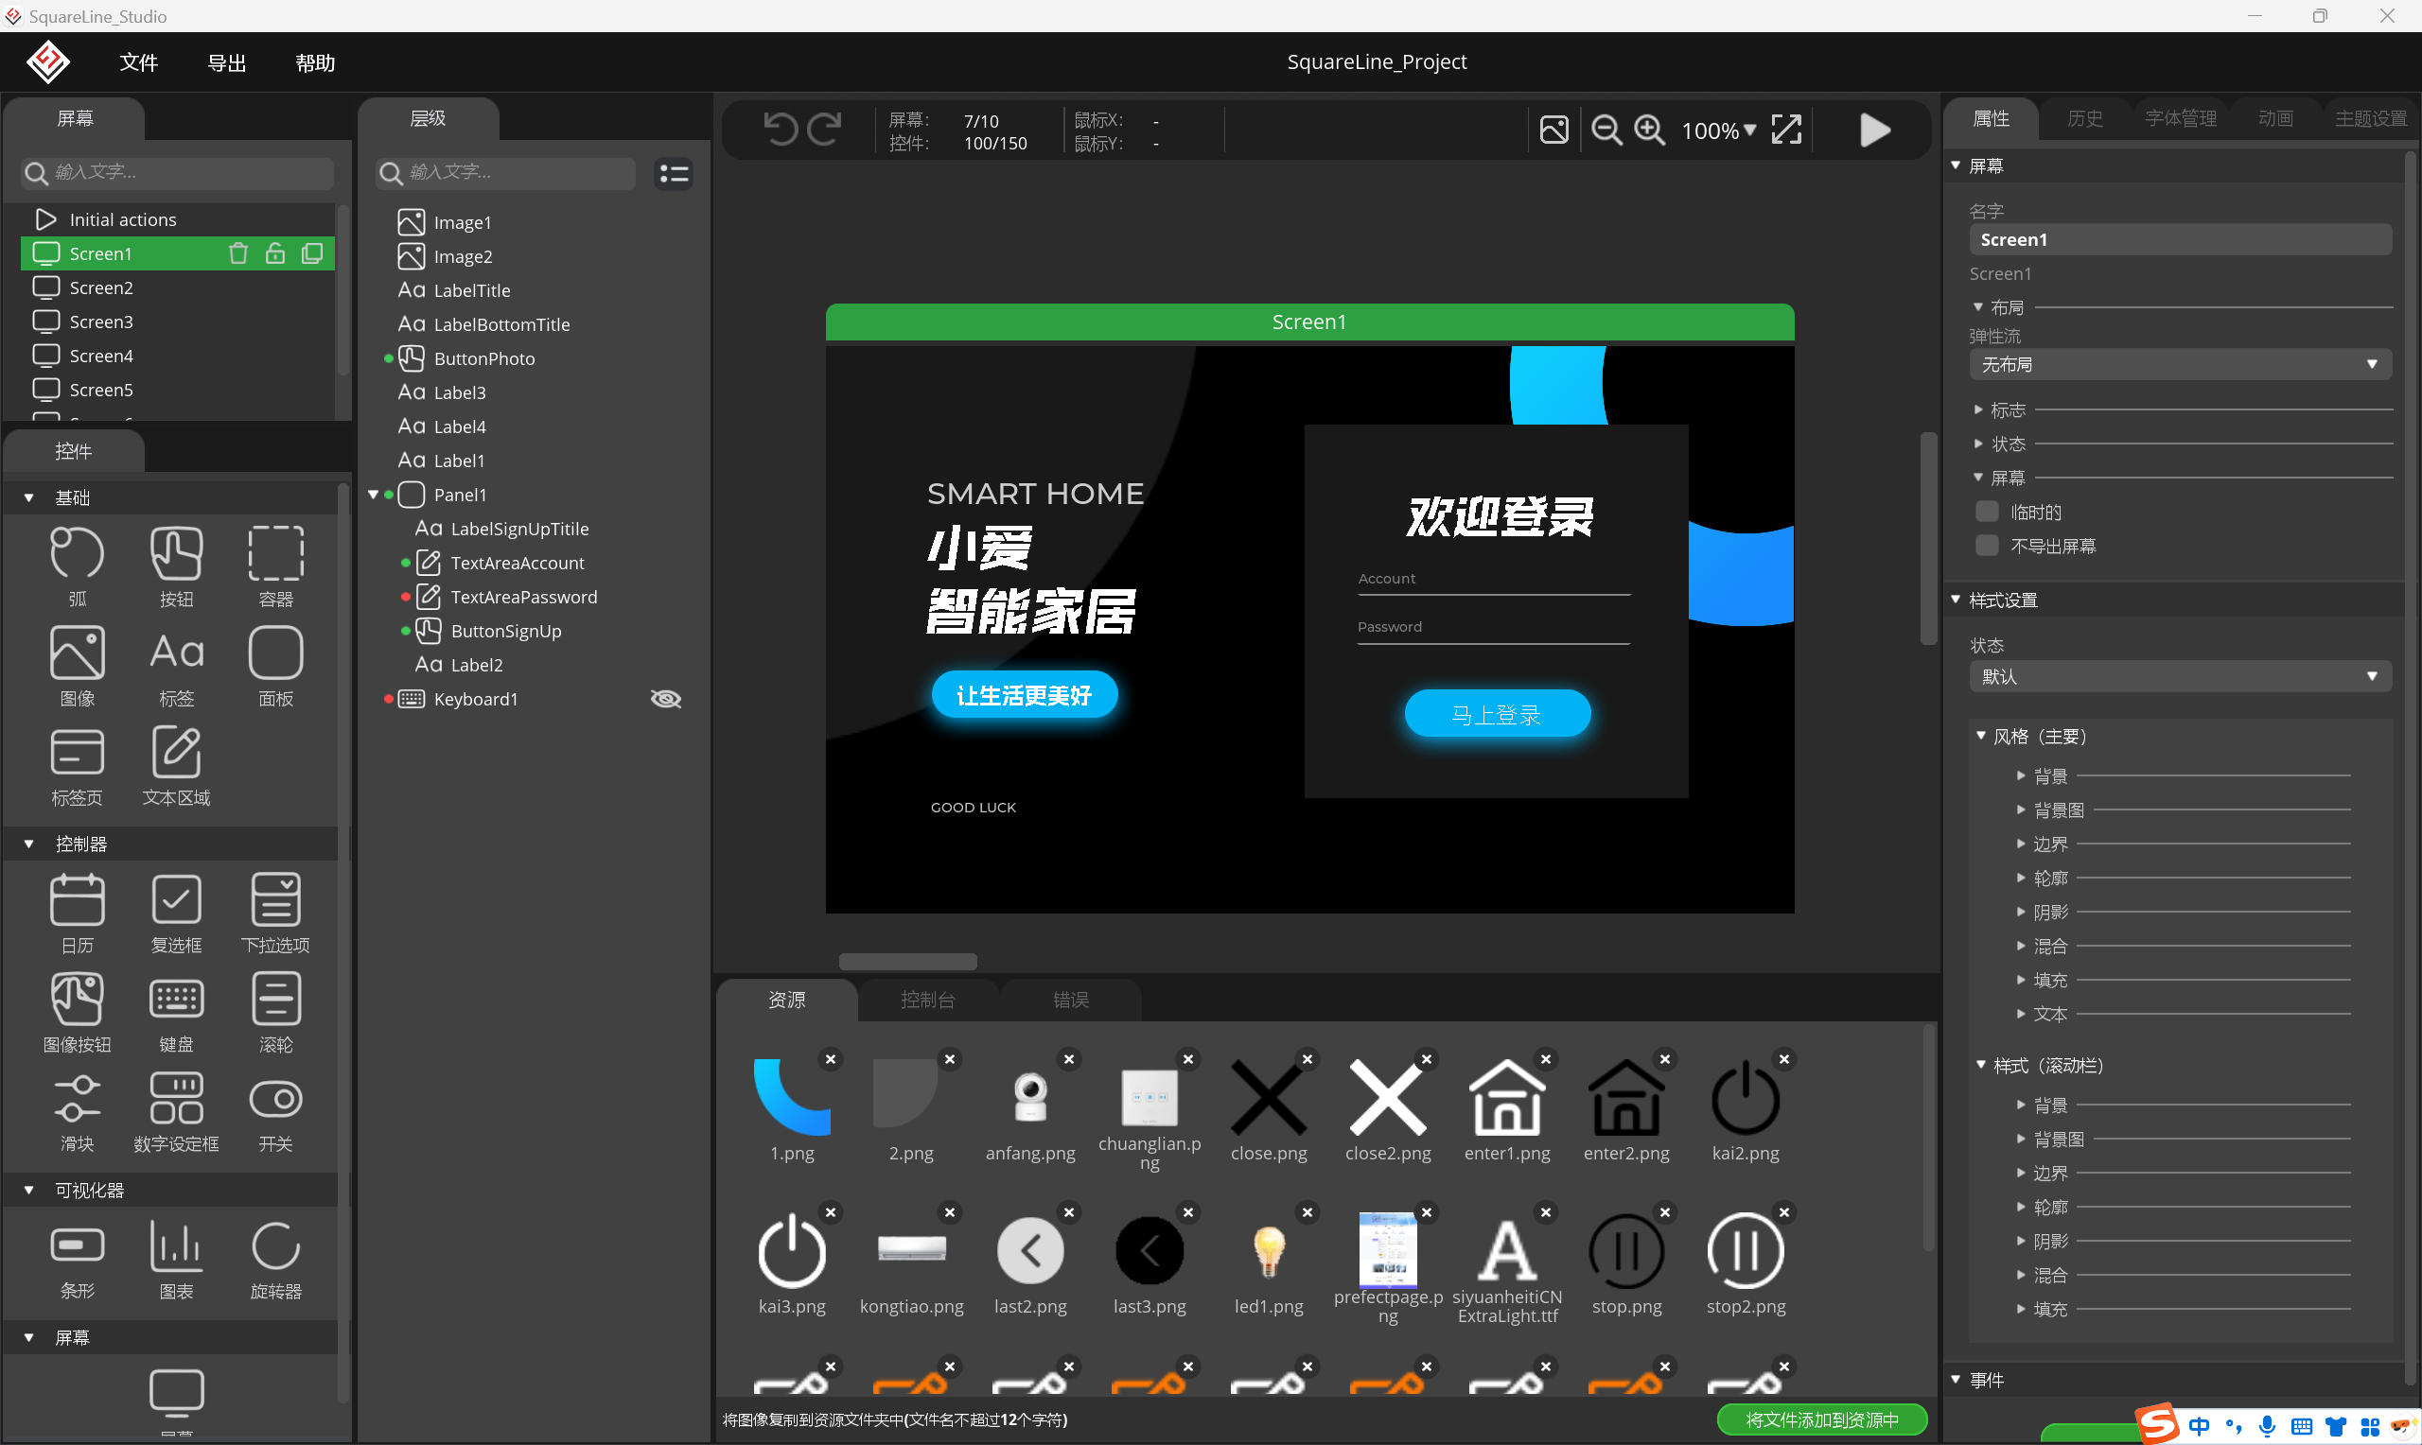
Task: Open the 默认 state dropdown
Action: tap(2180, 677)
